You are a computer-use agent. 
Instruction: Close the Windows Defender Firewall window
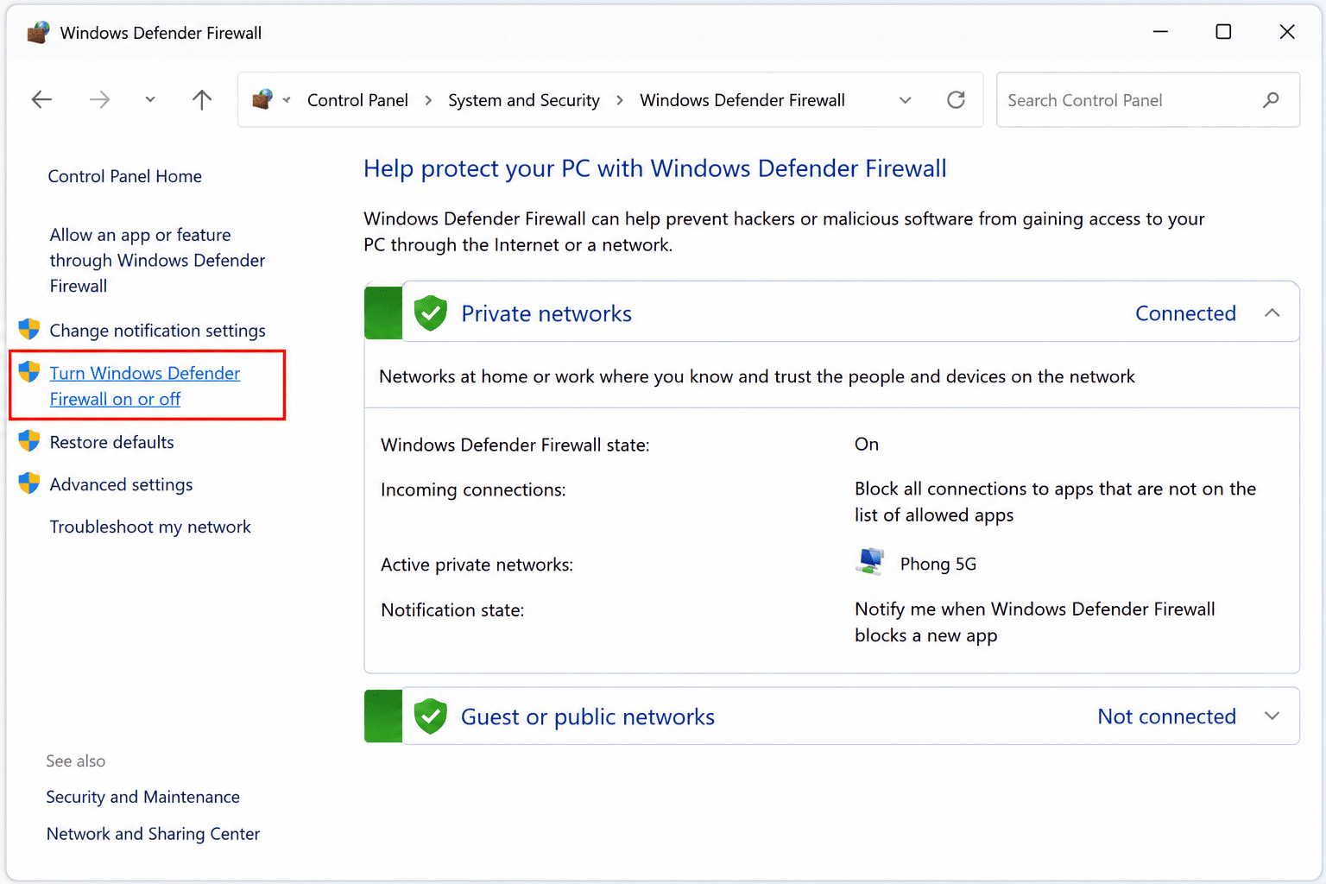tap(1287, 32)
